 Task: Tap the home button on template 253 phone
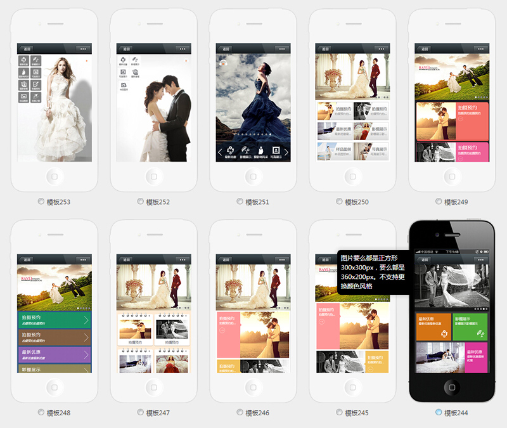click(55, 177)
